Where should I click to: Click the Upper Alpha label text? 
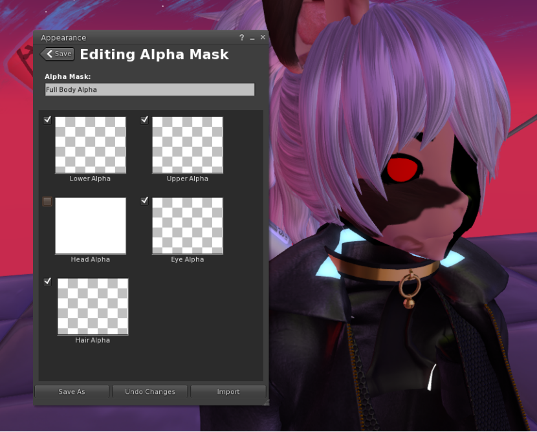click(x=188, y=178)
